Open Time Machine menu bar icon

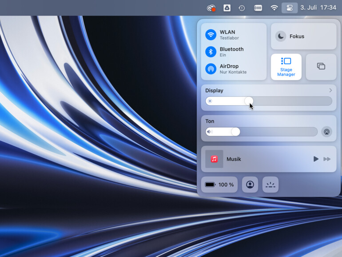point(242,8)
